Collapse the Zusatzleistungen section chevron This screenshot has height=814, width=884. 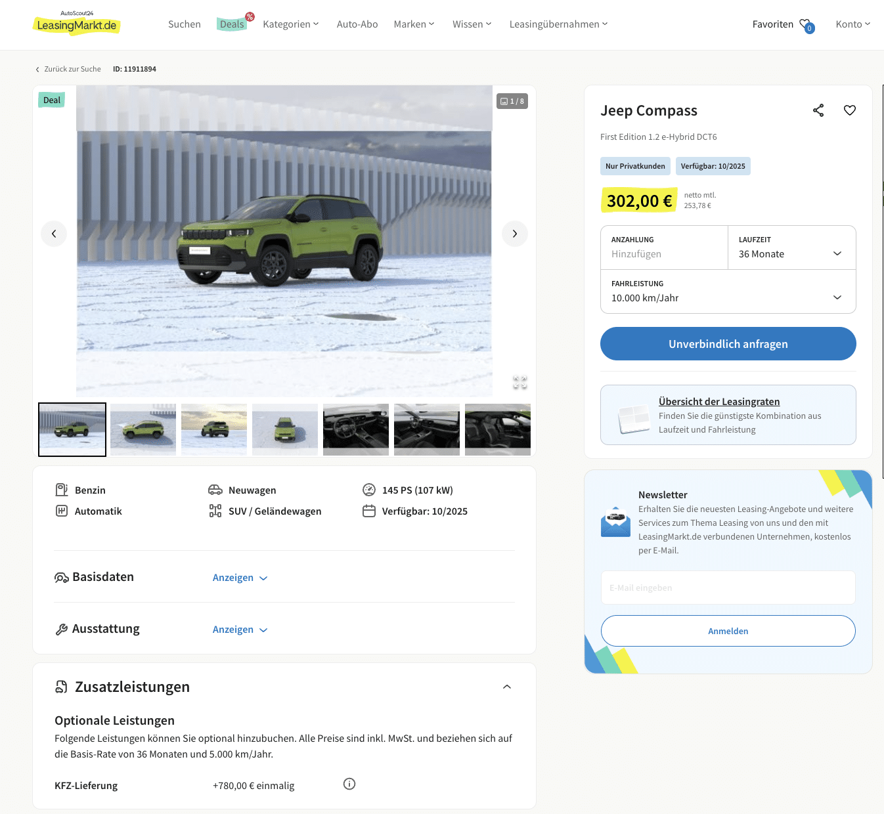click(507, 687)
